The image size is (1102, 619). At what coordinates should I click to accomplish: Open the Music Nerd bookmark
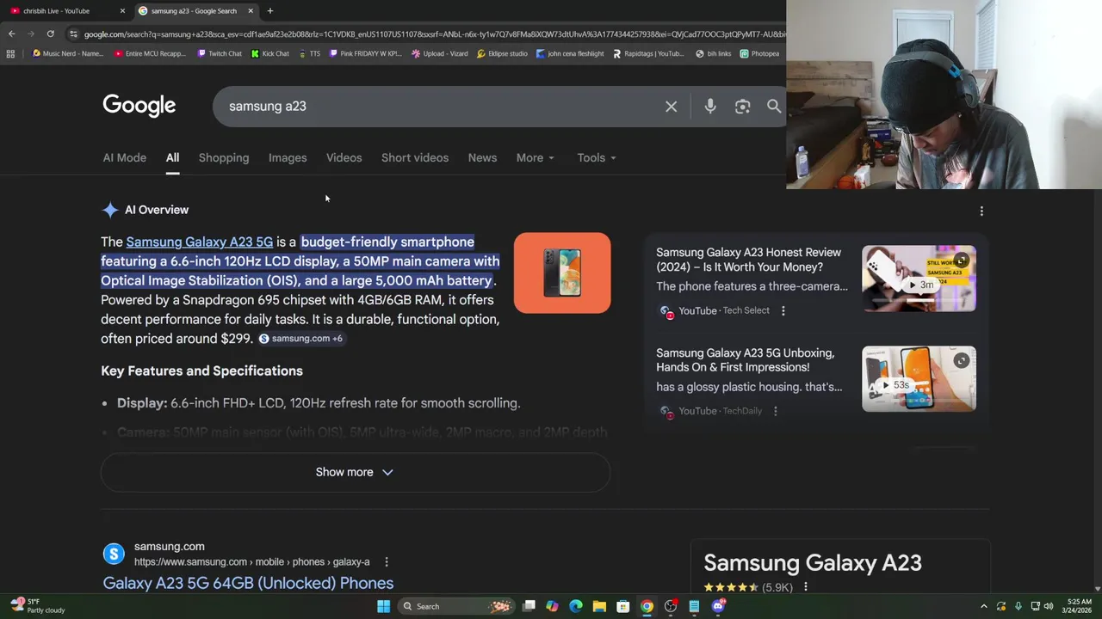click(x=67, y=53)
